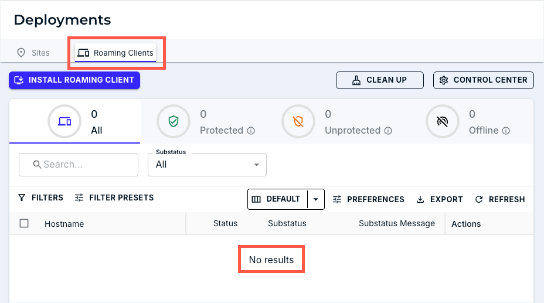The image size is (544, 303).
Task: Click the Protected info icon
Action: (251, 131)
